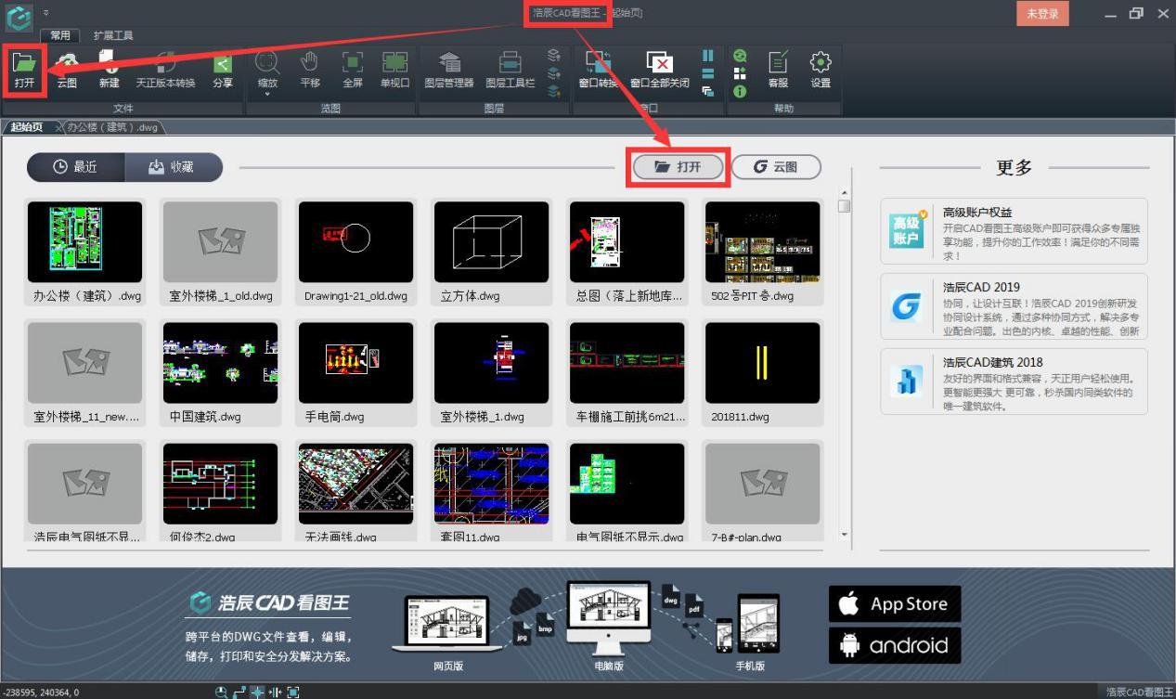The width and height of the screenshot is (1176, 699).
Task: Click the 分享 share icon
Action: coord(222,70)
